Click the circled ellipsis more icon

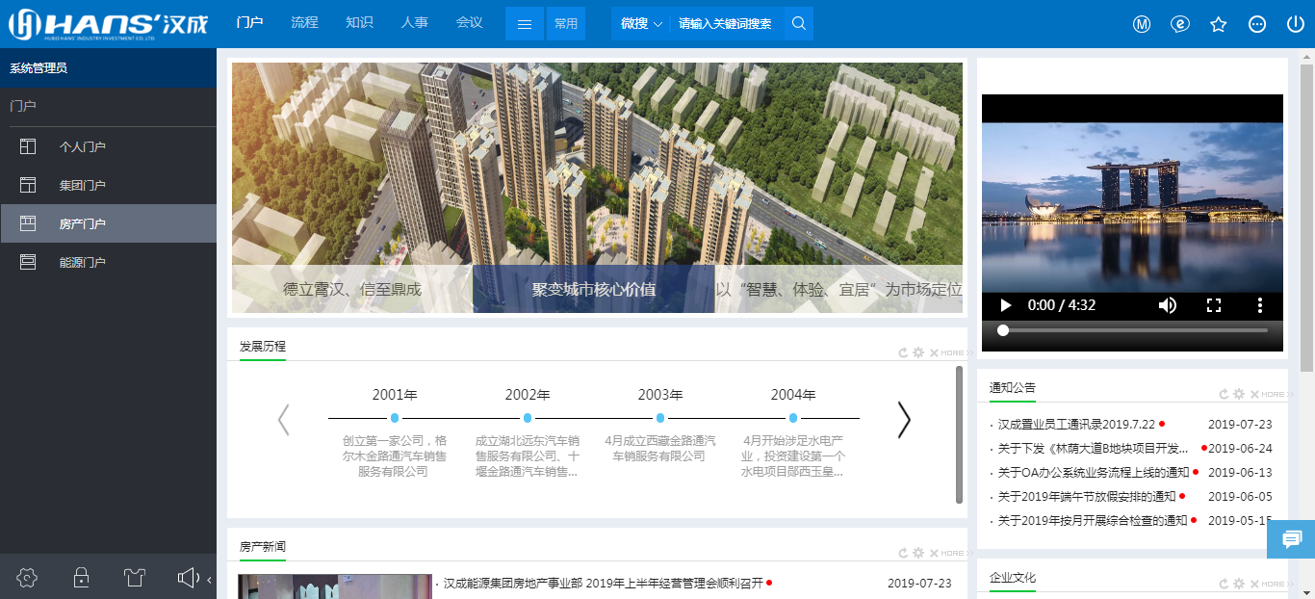[1257, 24]
